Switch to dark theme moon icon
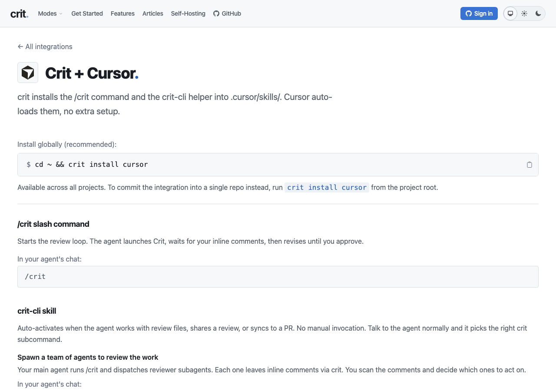 tap(538, 13)
